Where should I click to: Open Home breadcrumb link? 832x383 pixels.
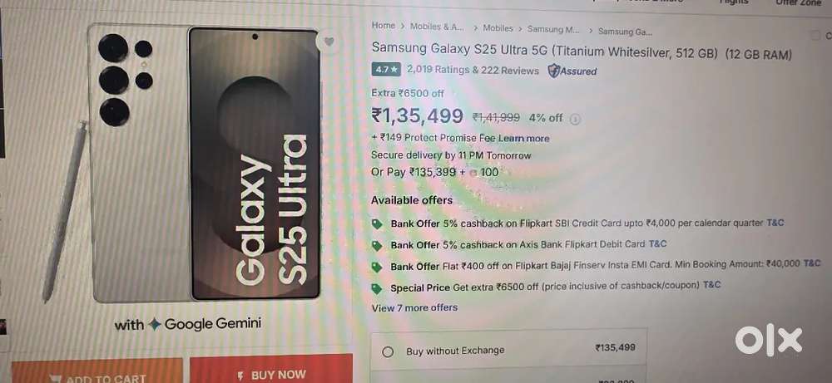pos(383,26)
